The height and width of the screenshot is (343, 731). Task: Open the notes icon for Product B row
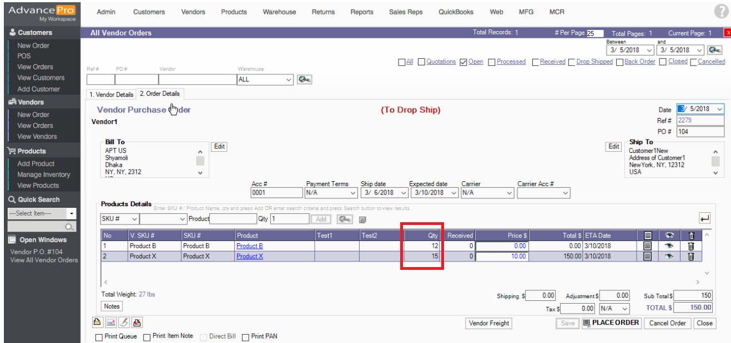647,246
